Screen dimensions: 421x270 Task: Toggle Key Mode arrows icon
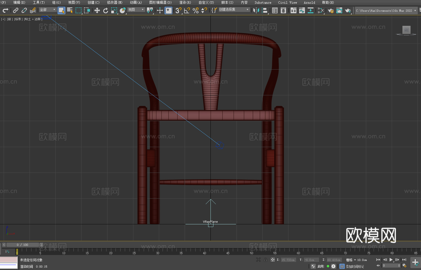[x=378, y=265]
